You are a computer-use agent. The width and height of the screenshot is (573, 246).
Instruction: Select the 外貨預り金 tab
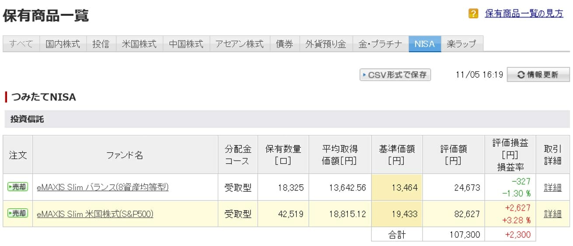[x=325, y=44]
